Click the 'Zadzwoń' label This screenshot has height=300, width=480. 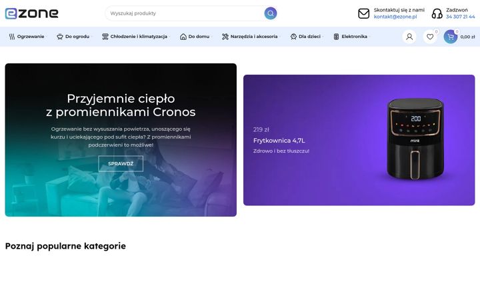coord(457,10)
